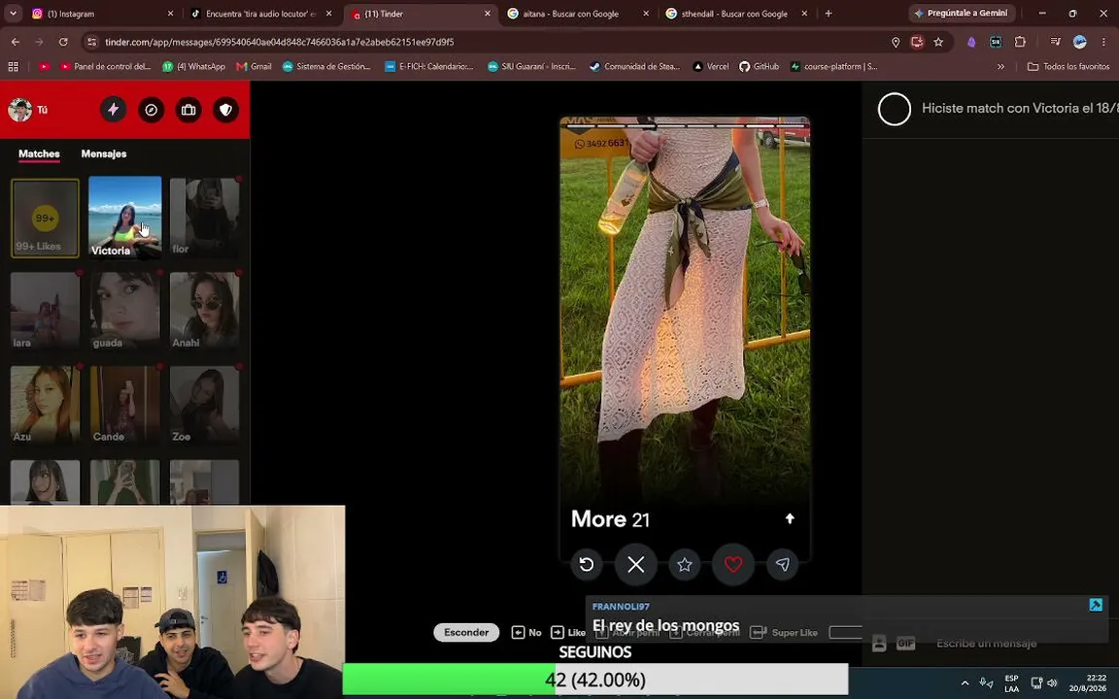The height and width of the screenshot is (699, 1119).
Task: Open the Chrome three-dot menu
Action: [1102, 42]
